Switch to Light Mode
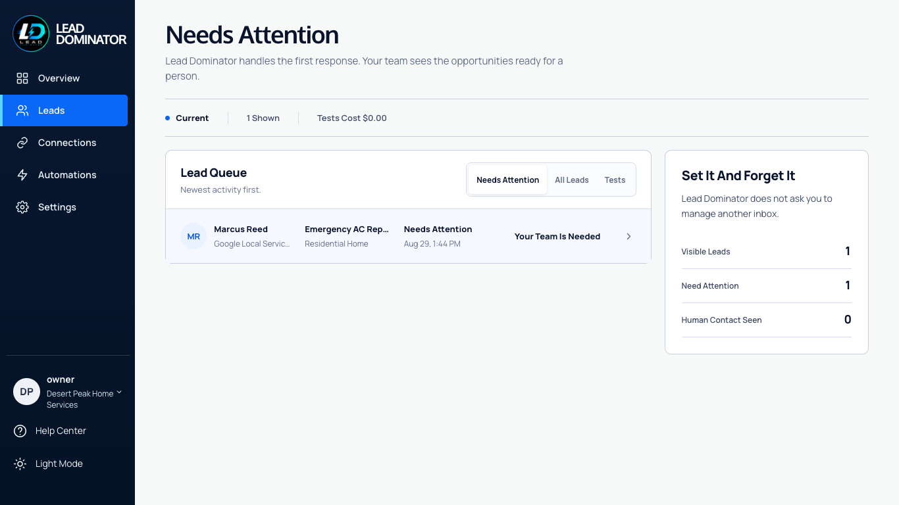The height and width of the screenshot is (505, 899). click(x=59, y=464)
